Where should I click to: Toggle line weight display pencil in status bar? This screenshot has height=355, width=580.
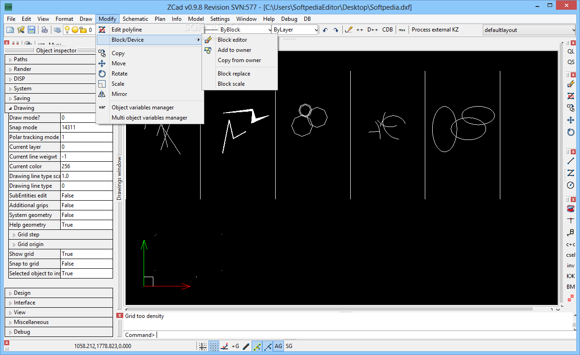tap(246, 346)
